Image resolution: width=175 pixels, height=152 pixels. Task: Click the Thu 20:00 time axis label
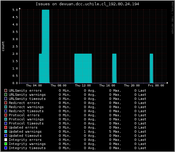click(x=132, y=86)
